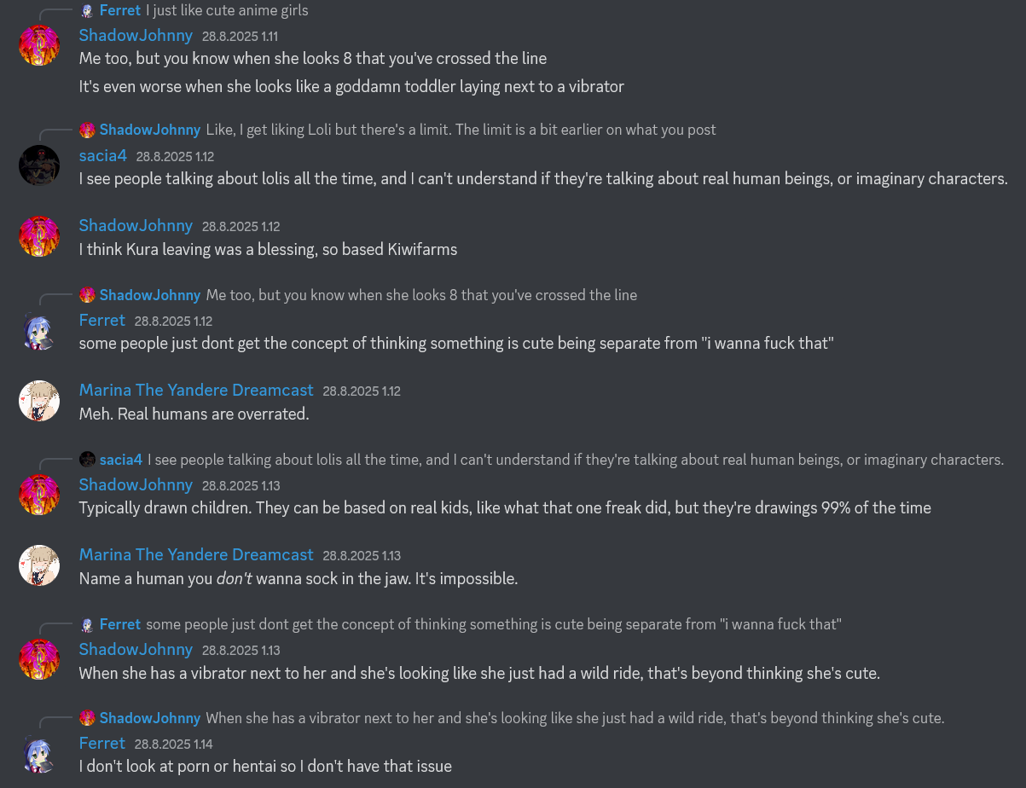Click the small Ferret reply avatar at chat top
Image resolution: width=1026 pixels, height=788 pixels.
coord(87,11)
